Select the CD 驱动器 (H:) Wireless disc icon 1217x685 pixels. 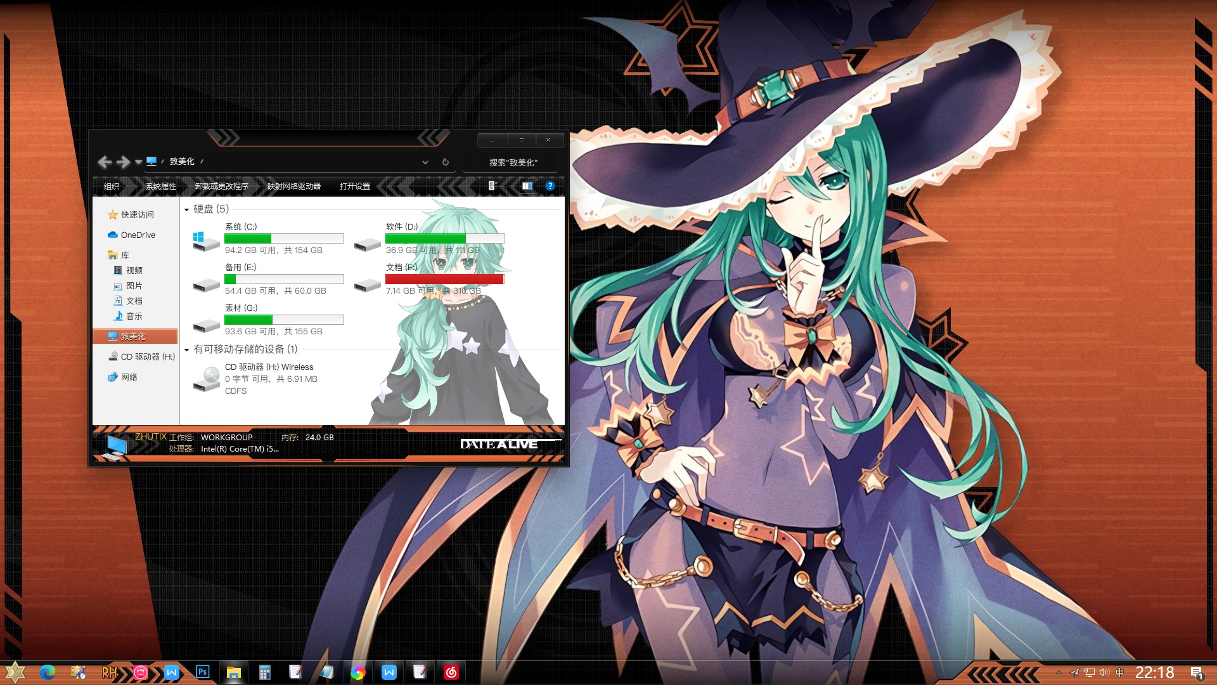pos(206,379)
